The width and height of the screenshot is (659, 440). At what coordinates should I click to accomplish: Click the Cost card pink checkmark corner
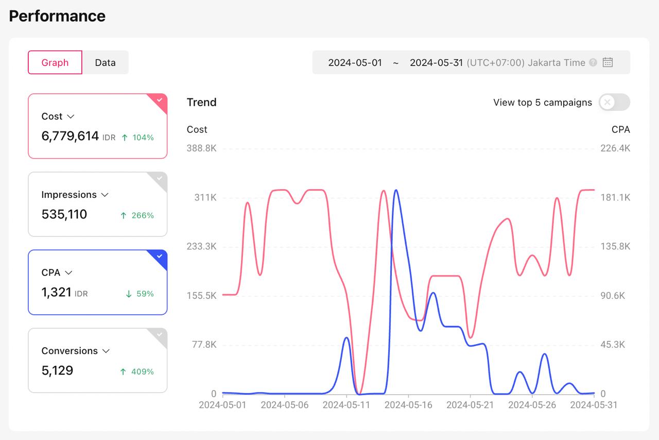[160, 100]
